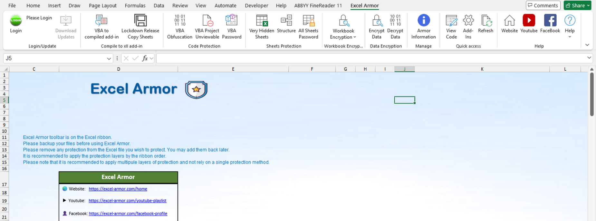Open the File tab
The width and height of the screenshot is (596, 221).
(x=12, y=5)
